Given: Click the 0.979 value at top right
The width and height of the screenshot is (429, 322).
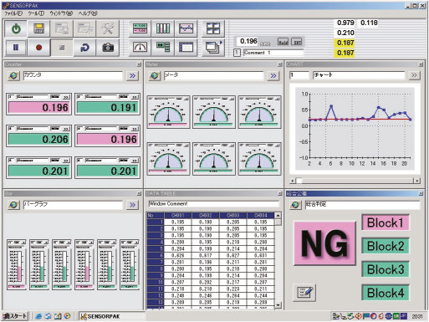Looking at the screenshot, I should coord(345,23).
